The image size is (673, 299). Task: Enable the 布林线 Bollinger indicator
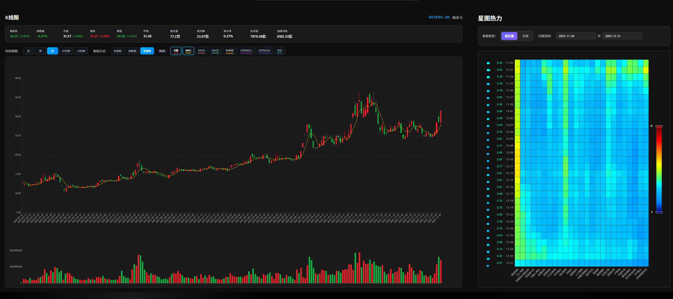pos(229,51)
